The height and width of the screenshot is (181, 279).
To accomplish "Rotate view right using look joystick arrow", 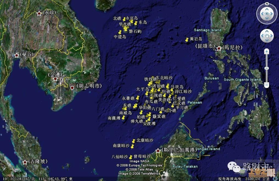I will coord(272,14).
